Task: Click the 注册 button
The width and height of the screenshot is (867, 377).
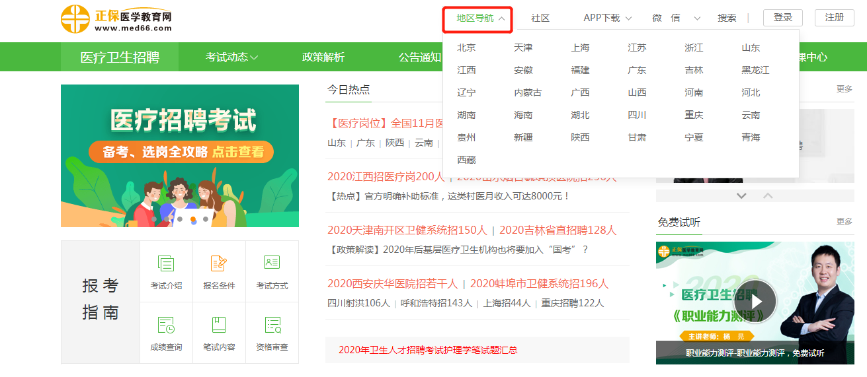Action: tap(834, 18)
